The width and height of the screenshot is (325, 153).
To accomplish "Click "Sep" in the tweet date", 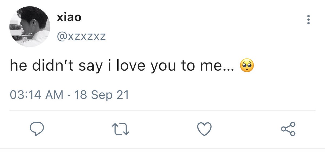I will (102, 95).
